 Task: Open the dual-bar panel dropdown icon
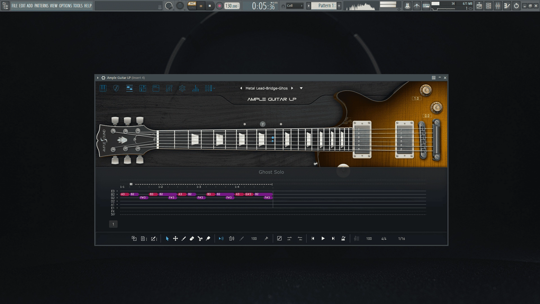(210, 88)
